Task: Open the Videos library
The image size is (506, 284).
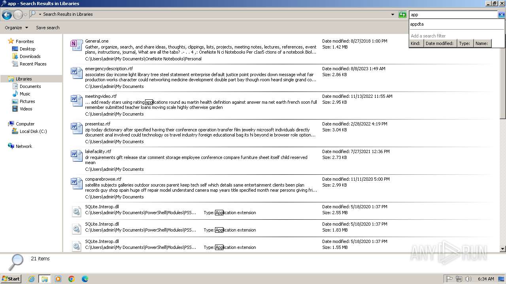Action: [26, 109]
